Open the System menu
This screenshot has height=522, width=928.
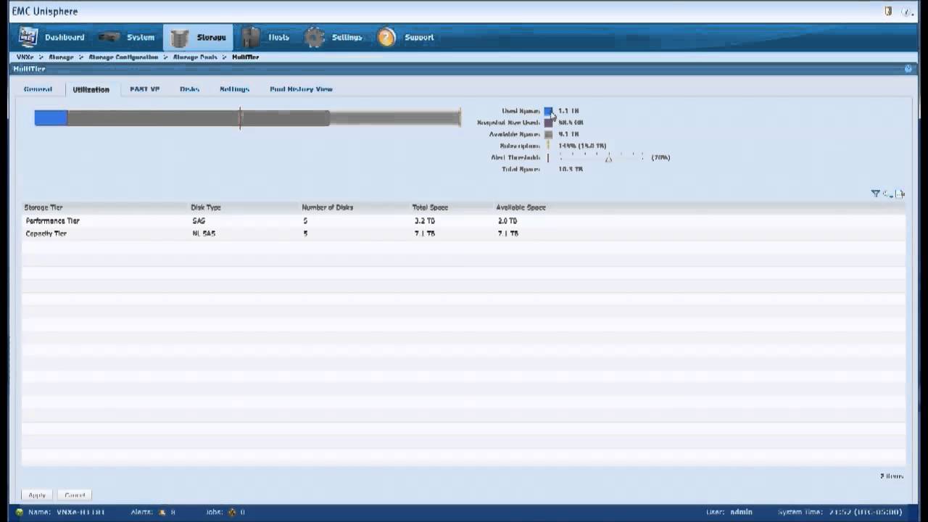pos(141,38)
